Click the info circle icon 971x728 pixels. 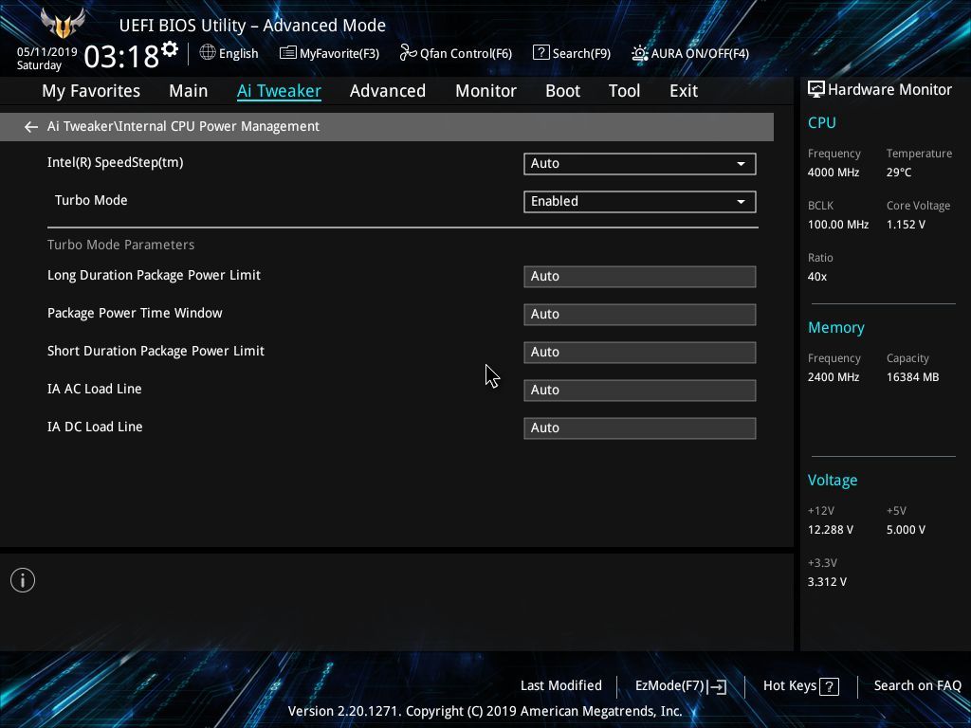[23, 580]
